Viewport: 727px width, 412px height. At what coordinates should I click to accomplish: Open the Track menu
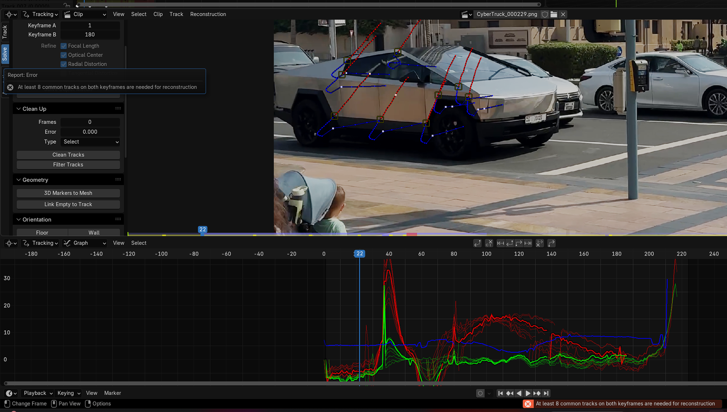(x=176, y=14)
